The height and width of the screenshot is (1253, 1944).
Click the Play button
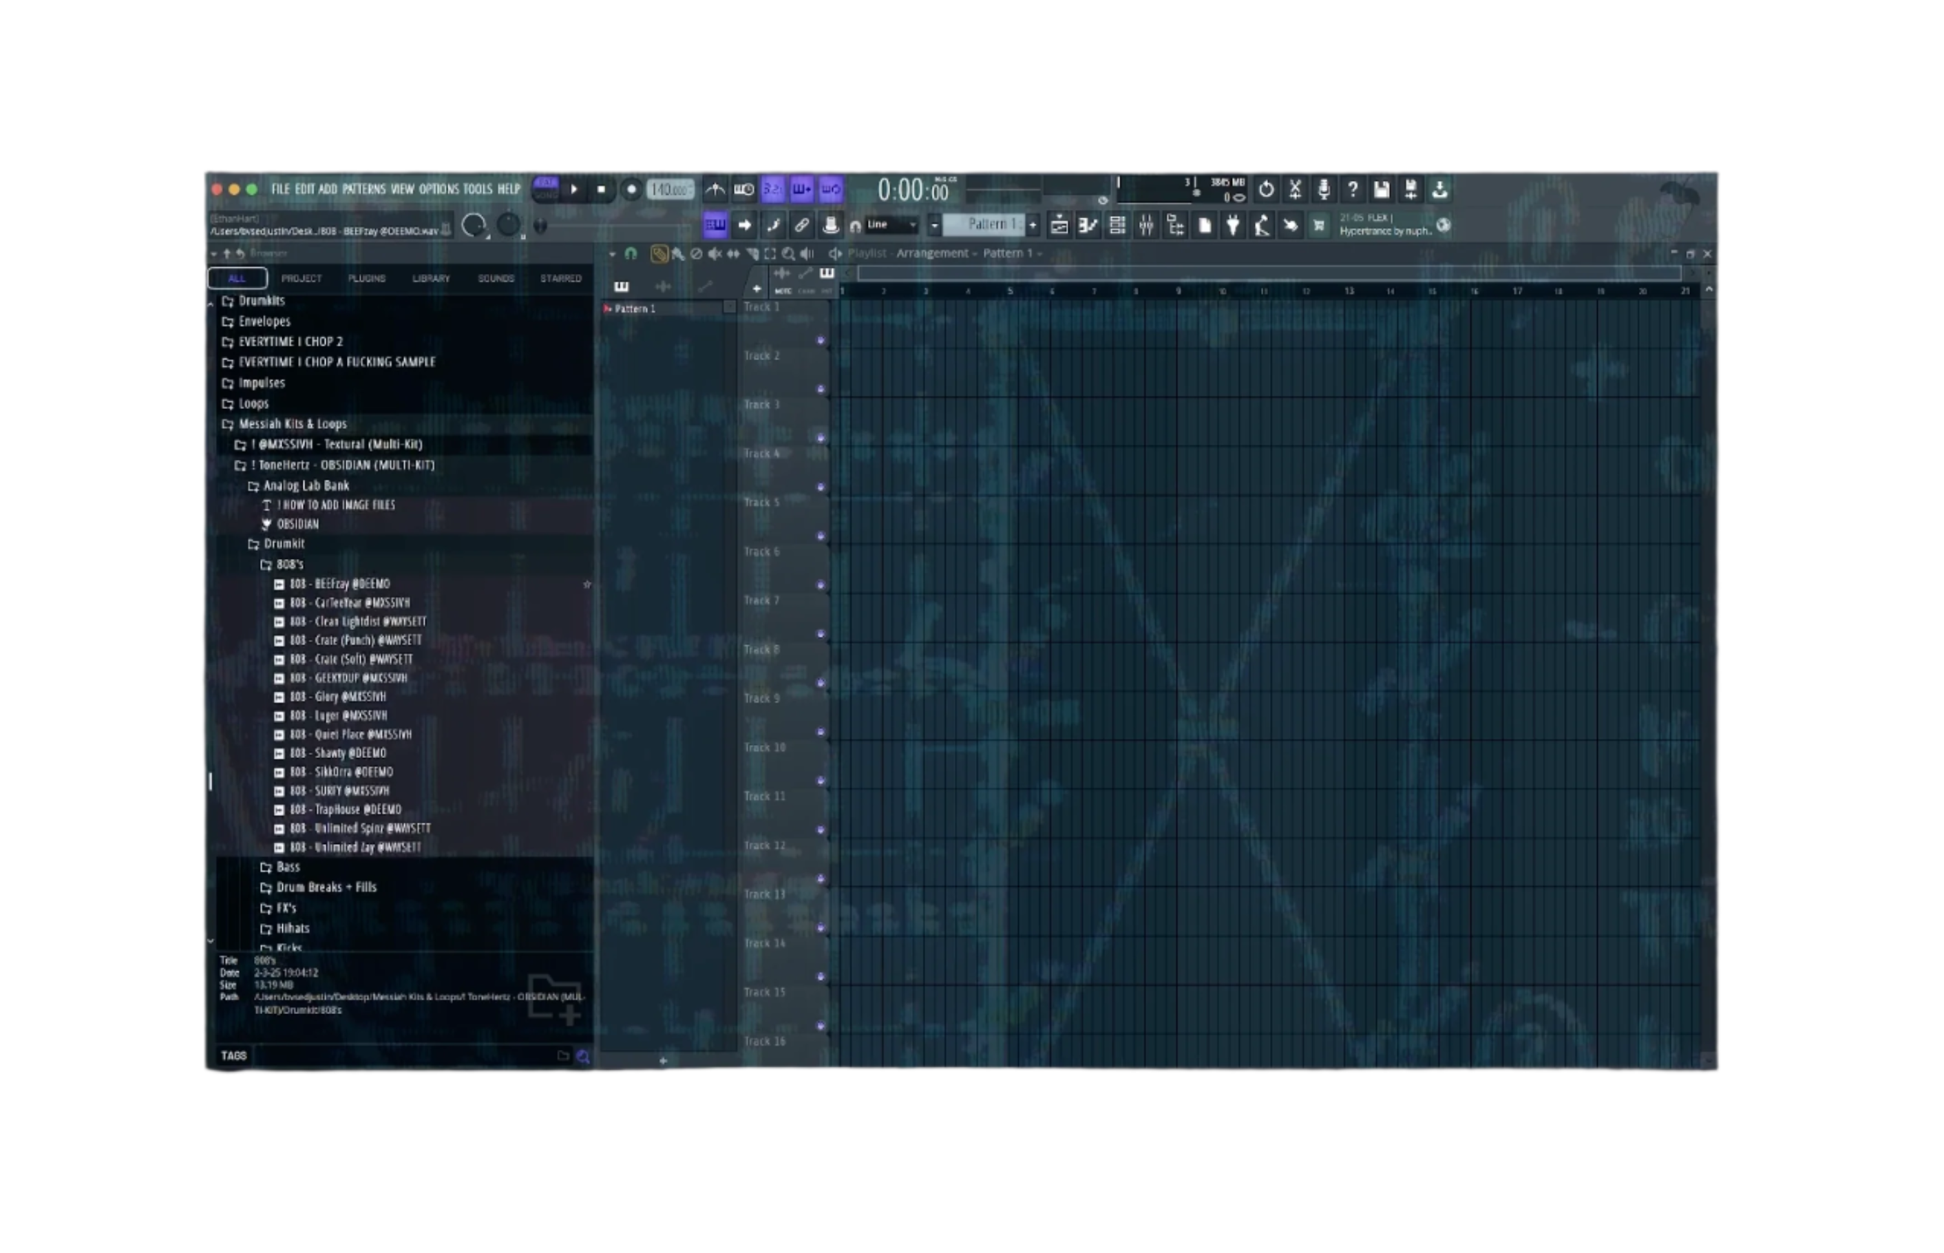tap(573, 189)
